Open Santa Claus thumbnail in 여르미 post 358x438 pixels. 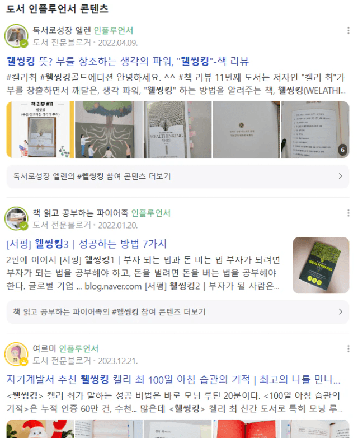coord(40,428)
